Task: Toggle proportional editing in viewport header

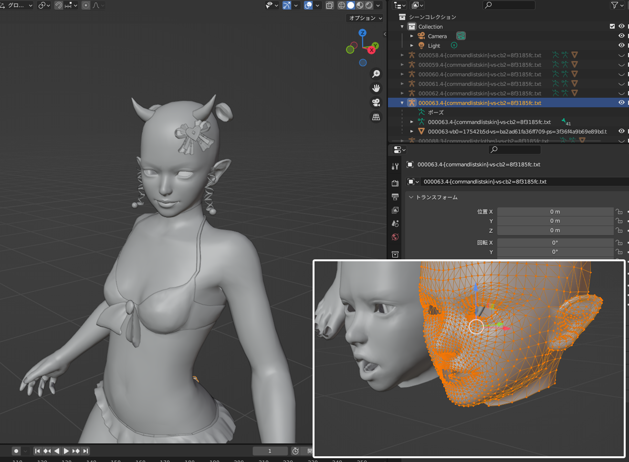Action: (x=86, y=5)
